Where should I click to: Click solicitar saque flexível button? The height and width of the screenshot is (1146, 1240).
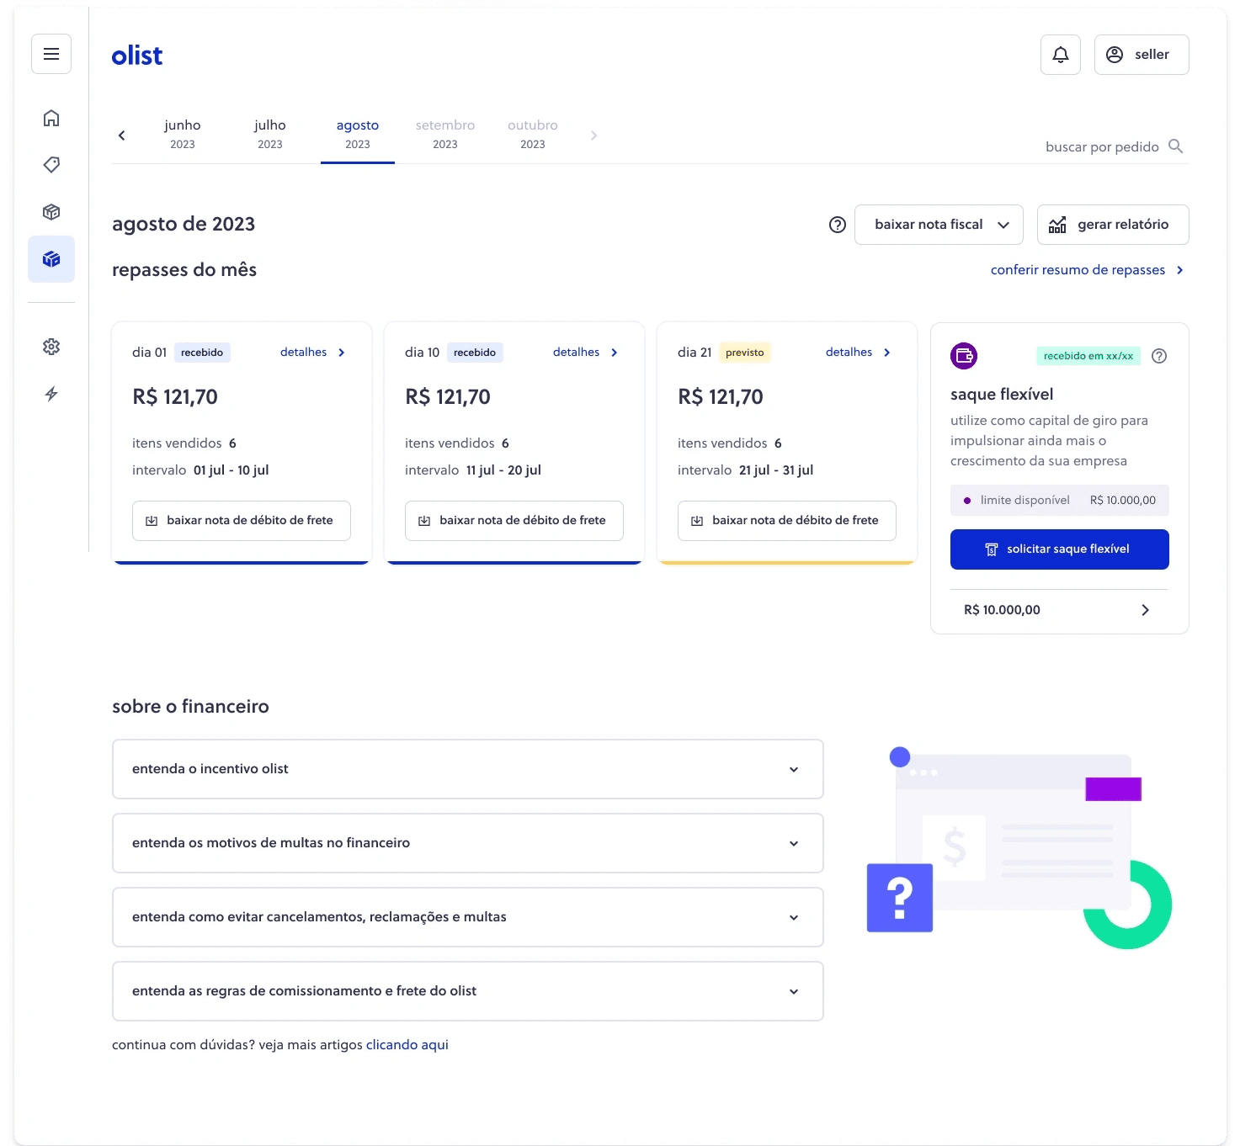(1060, 549)
